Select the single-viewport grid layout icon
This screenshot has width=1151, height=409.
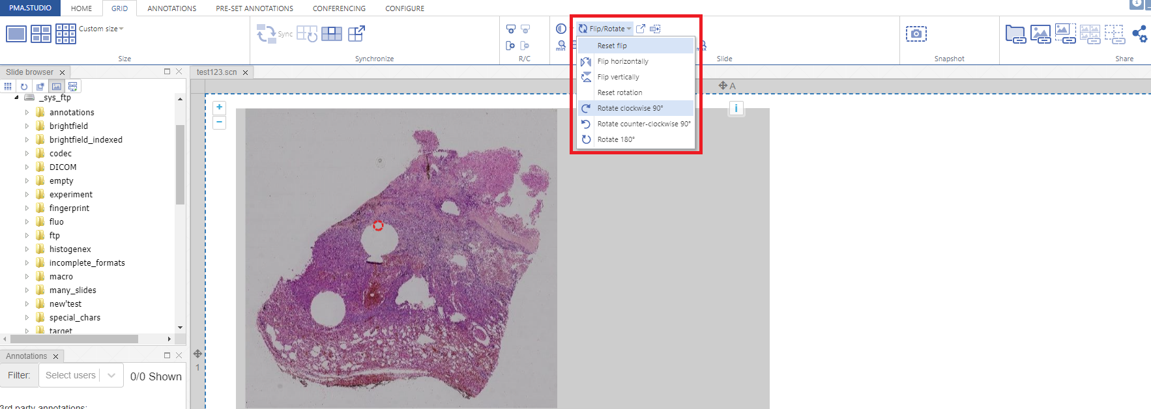pos(16,34)
